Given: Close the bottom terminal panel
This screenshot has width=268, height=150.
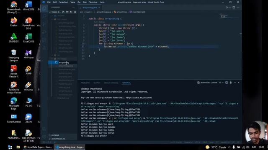Looking at the screenshot, I should pyautogui.click(x=239, y=82).
